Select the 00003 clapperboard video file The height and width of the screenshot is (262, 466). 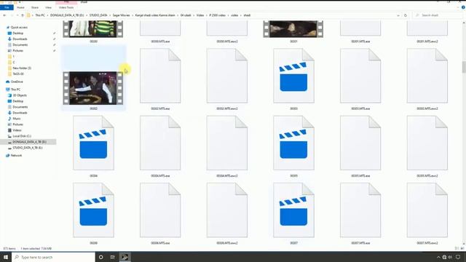pyautogui.click(x=293, y=76)
